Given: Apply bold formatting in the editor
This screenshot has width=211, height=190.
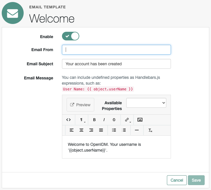Looking at the screenshot, I should 94,120.
